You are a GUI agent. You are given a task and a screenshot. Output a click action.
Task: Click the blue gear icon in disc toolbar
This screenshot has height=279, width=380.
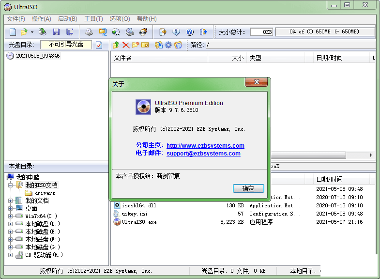click(x=168, y=45)
